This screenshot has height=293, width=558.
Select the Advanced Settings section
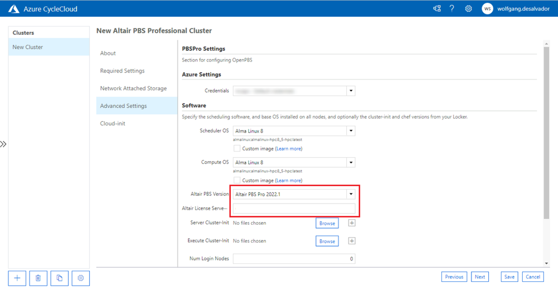(x=137, y=106)
